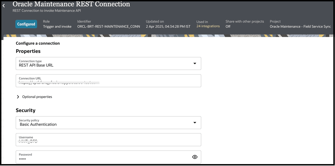Click the Security section heading

pyautogui.click(x=26, y=110)
